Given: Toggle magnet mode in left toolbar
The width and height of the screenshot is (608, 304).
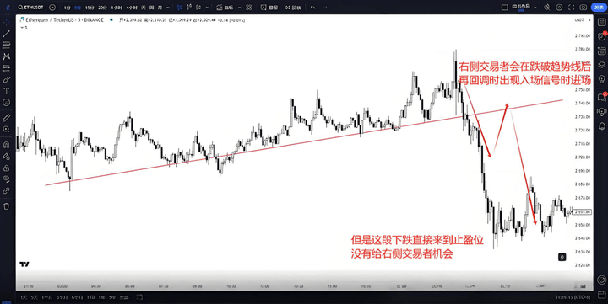Looking at the screenshot, I should [6, 145].
